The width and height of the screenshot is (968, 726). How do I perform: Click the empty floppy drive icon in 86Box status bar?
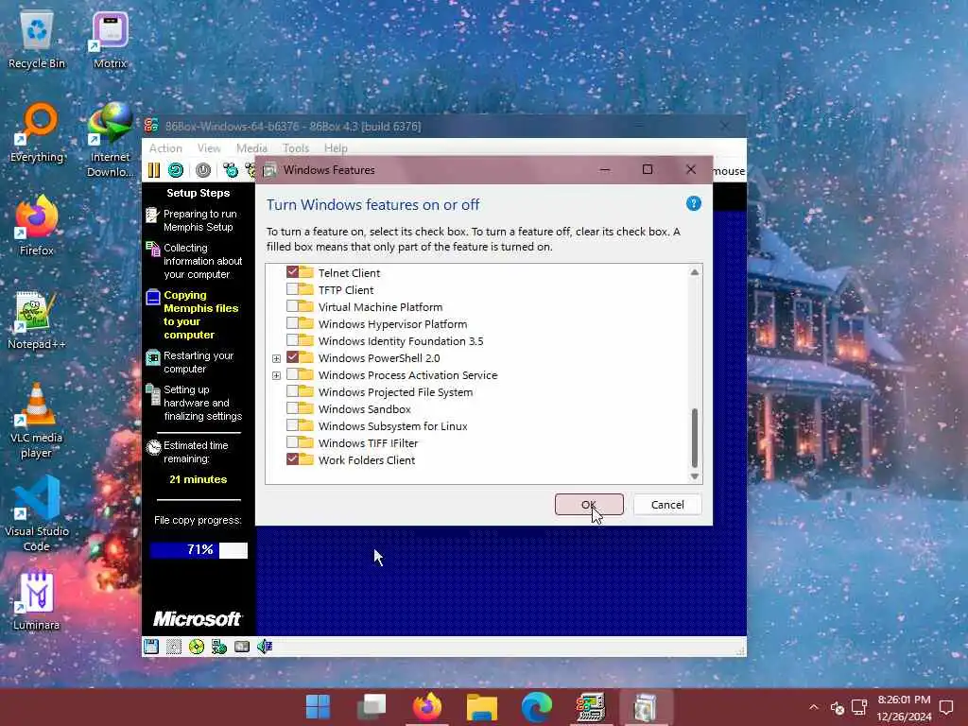point(174,647)
